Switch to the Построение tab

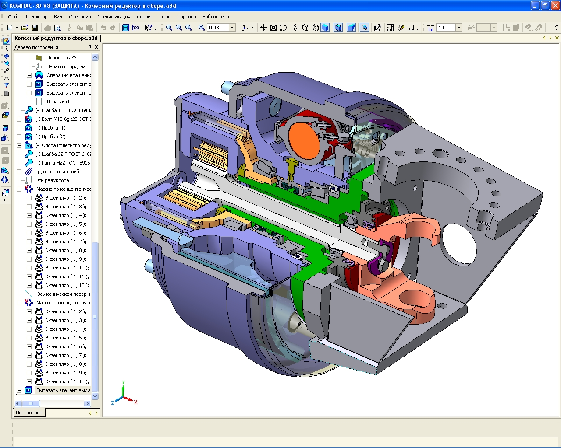pyautogui.click(x=29, y=413)
